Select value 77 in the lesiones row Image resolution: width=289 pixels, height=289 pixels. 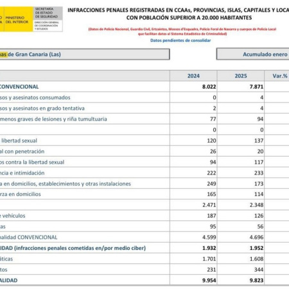[x=213, y=119]
